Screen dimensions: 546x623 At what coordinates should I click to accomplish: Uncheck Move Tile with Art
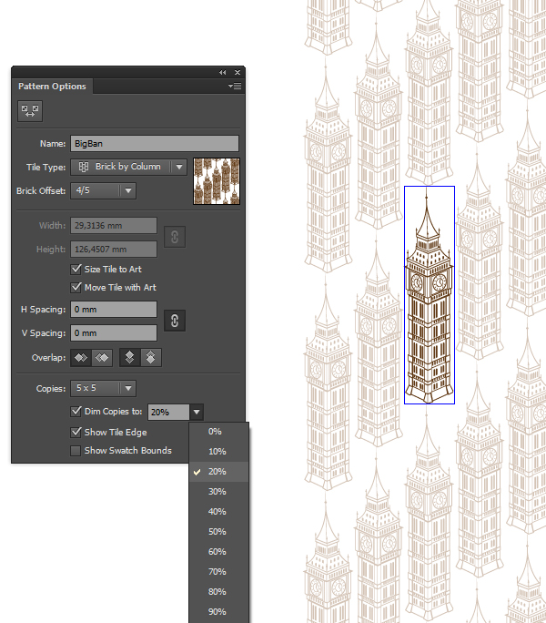(76, 287)
